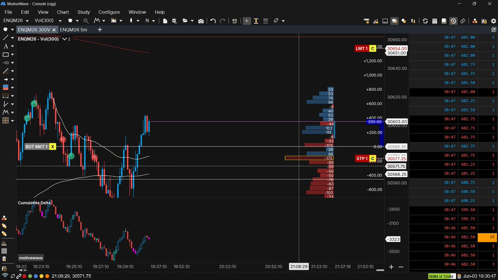Select the blue-red risk/reward tool
Screen dimensions: 498x280
click(5, 88)
